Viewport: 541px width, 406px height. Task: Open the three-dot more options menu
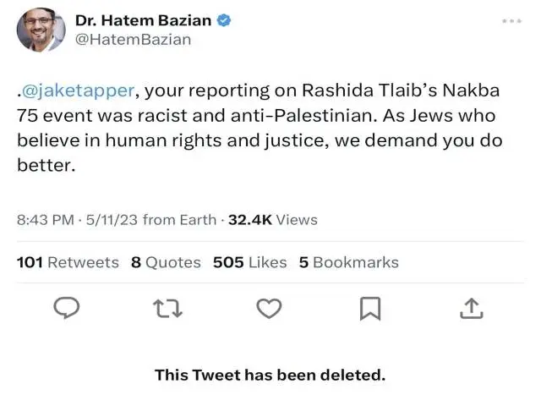click(x=512, y=20)
